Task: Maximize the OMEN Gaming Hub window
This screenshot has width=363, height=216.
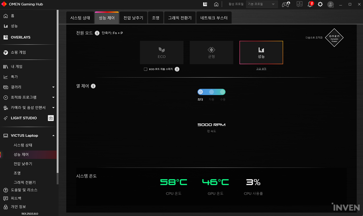Action: 350,4
